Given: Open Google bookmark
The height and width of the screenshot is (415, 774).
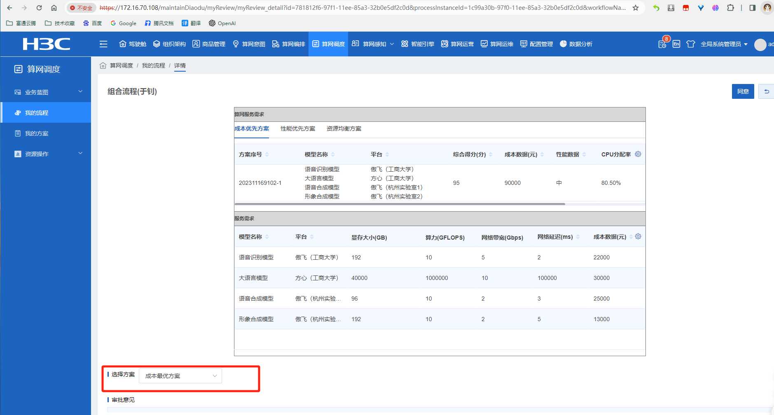Looking at the screenshot, I should [123, 23].
